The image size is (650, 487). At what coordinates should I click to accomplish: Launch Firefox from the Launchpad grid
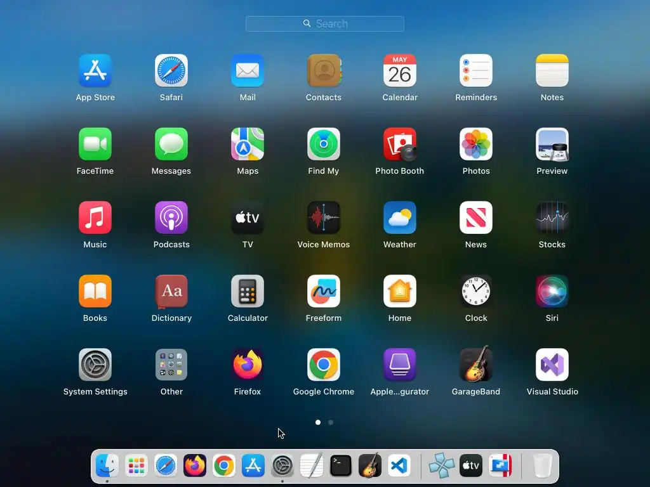[248, 365]
